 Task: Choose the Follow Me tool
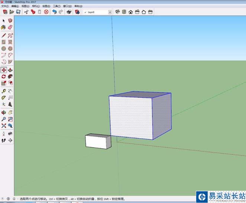click(10, 77)
